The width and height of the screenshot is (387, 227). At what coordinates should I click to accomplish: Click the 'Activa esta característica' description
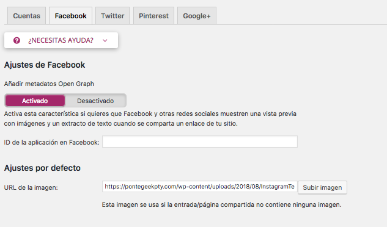150,118
